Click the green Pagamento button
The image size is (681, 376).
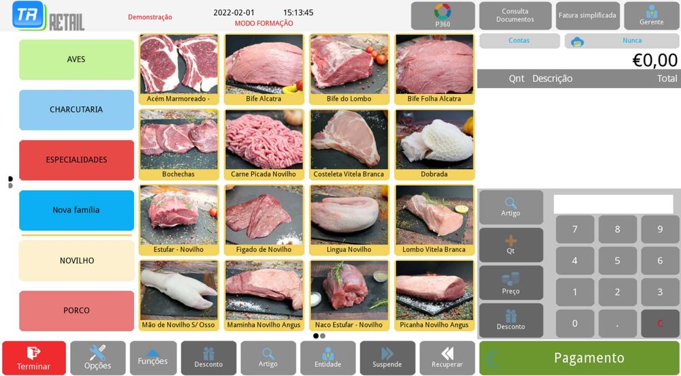point(579,358)
